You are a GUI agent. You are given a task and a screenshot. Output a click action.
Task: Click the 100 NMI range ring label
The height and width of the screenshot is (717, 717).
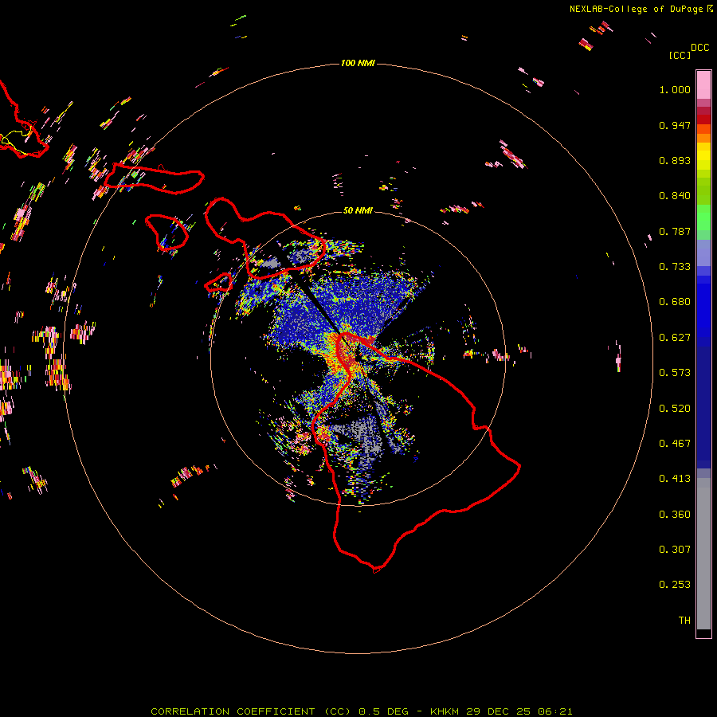coord(358,63)
